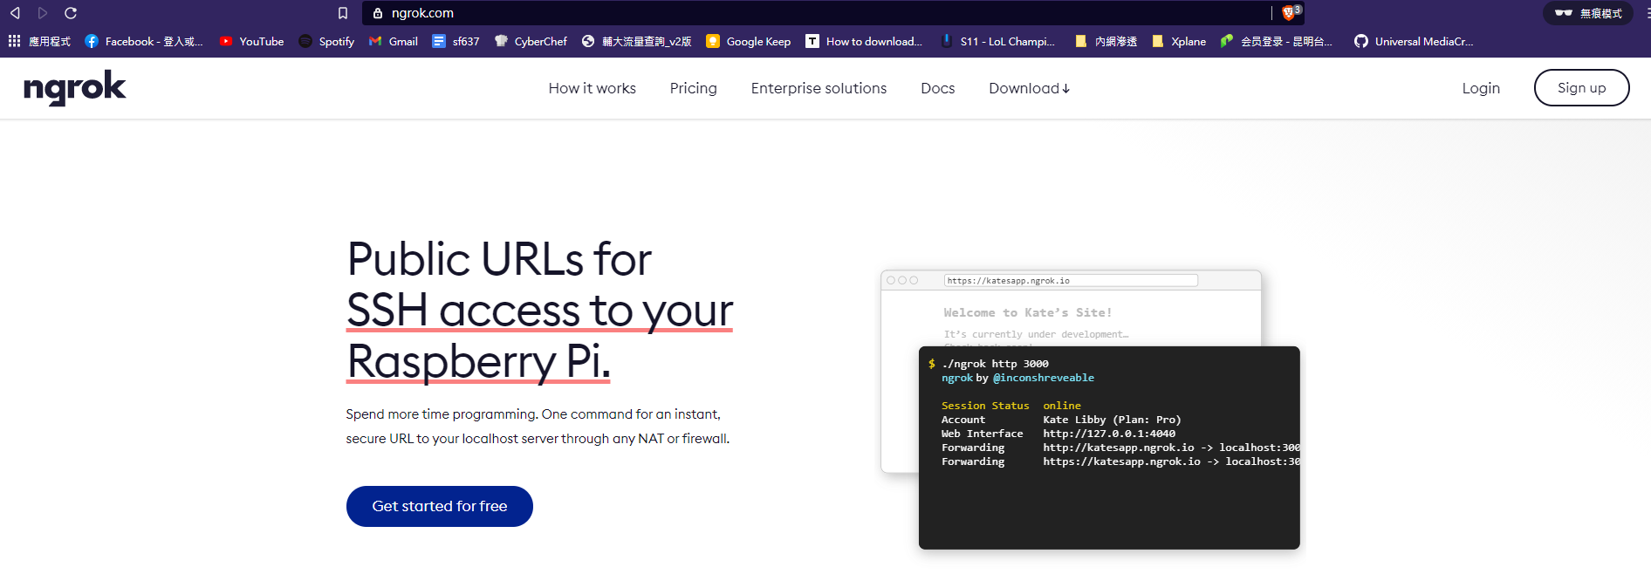Open the 內網滲透 bookmark folder
The height and width of the screenshot is (581, 1651).
click(1106, 41)
